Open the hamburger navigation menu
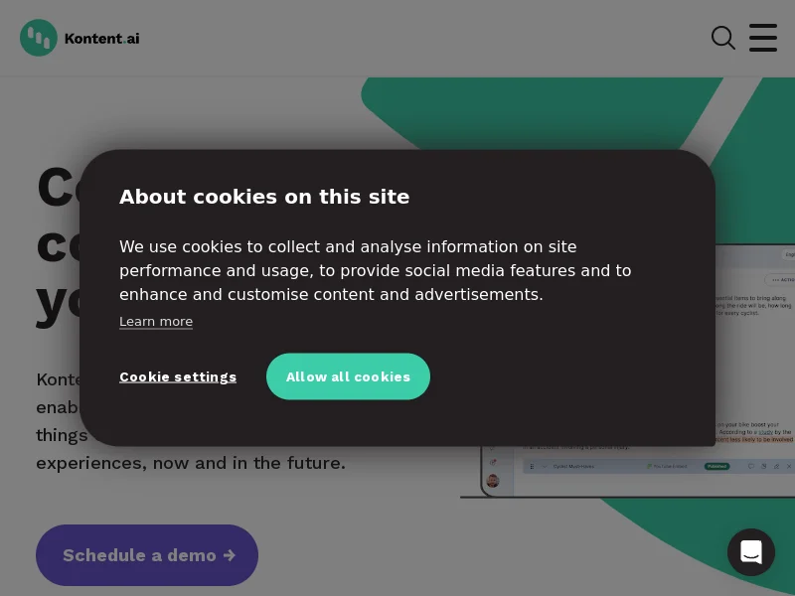 click(763, 38)
